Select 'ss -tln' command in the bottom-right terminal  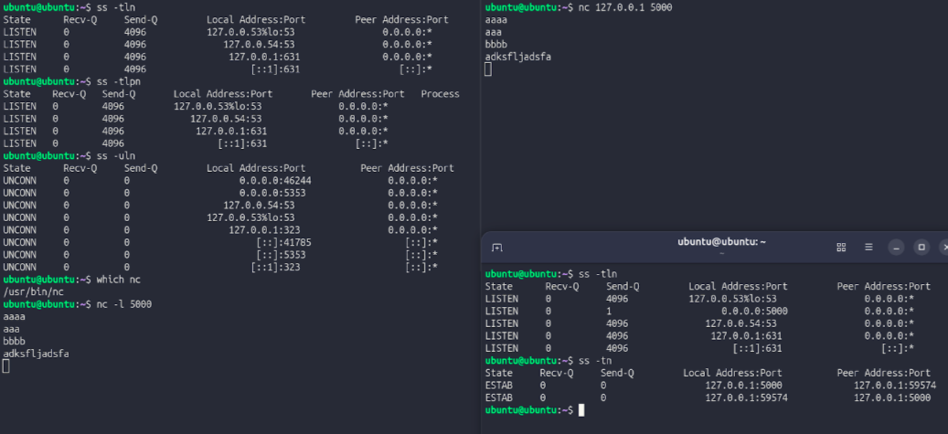click(x=598, y=274)
